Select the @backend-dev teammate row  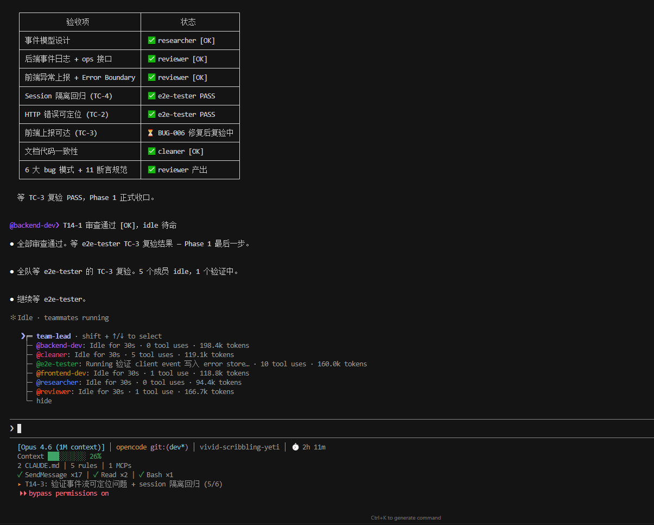pos(143,346)
